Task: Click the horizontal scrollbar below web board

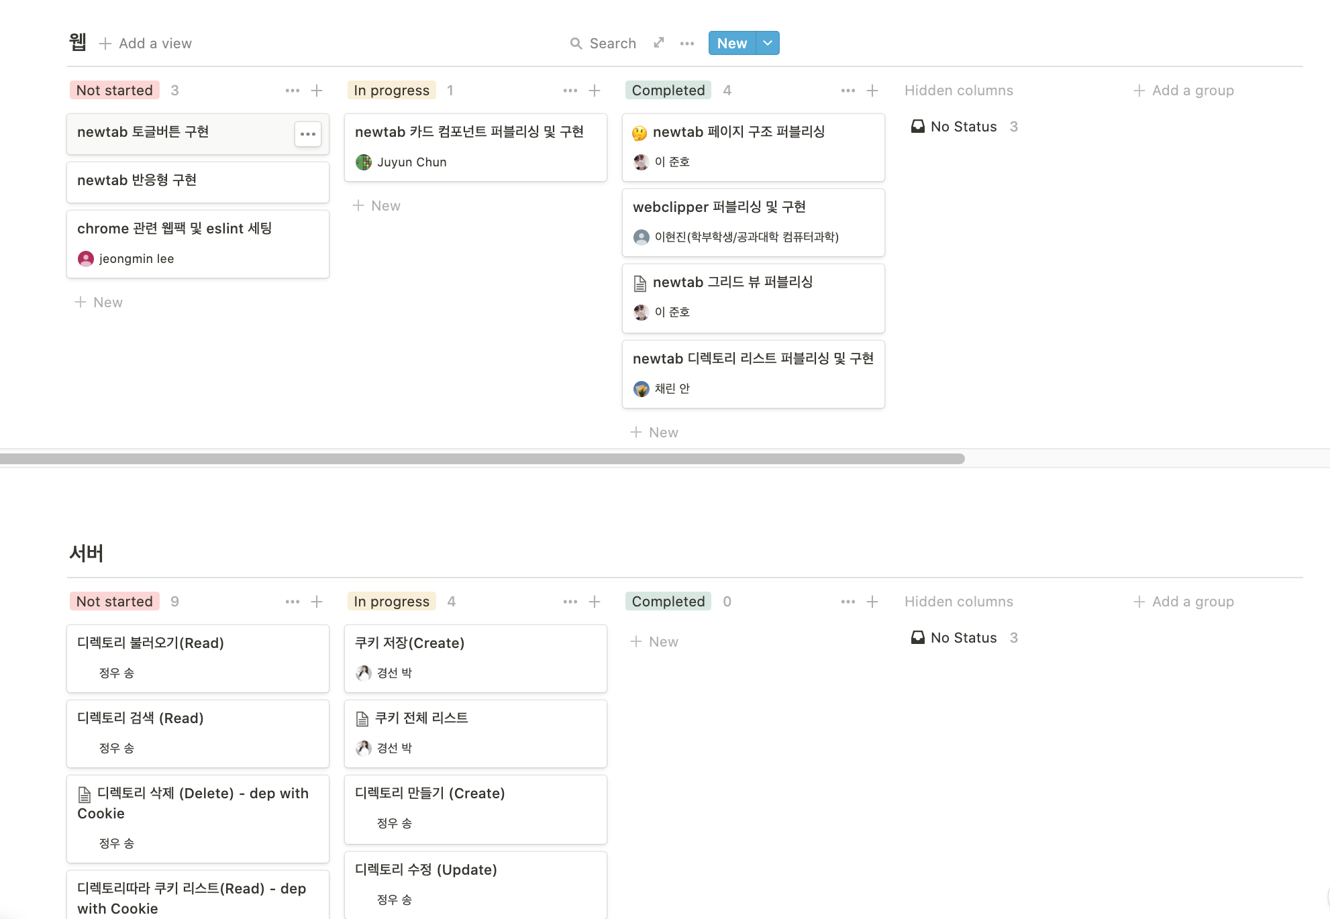Action: 482,459
